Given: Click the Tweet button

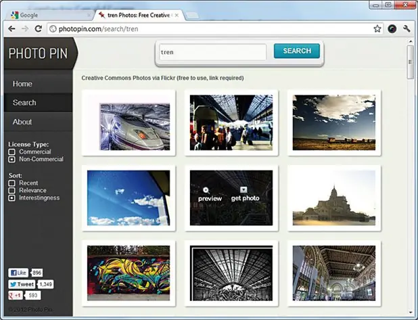Looking at the screenshot, I should pos(22,284).
